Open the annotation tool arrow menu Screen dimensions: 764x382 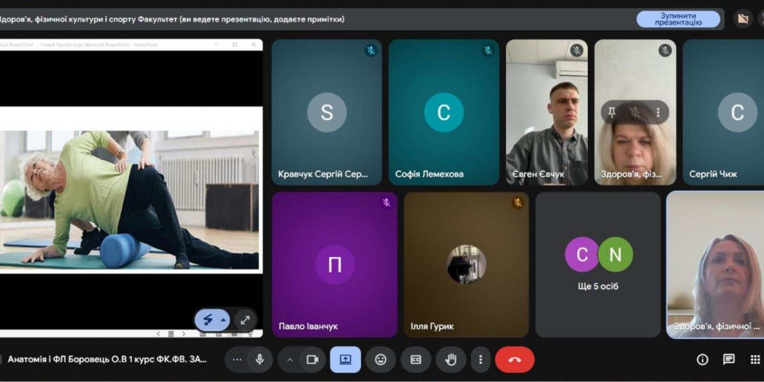coord(223,320)
